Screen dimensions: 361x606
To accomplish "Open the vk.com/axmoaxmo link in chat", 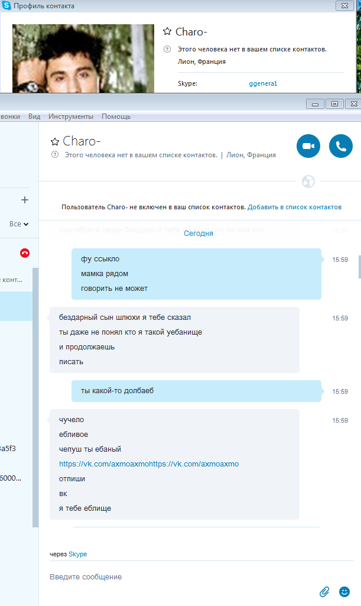I will coord(149,464).
